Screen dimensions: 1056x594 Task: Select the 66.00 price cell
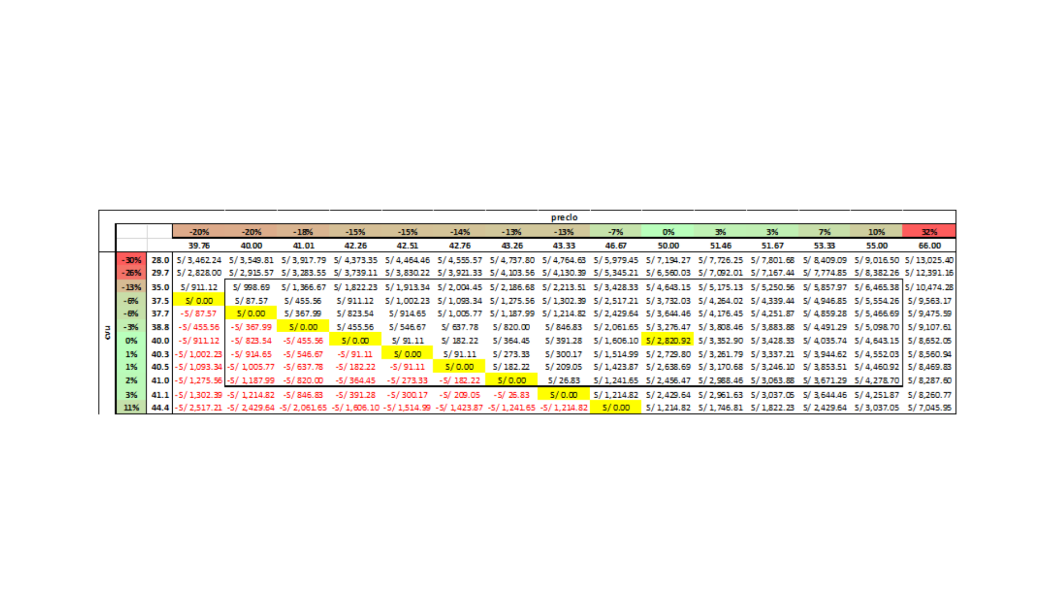(x=929, y=245)
